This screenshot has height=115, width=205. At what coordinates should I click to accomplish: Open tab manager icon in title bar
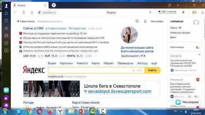click(x=169, y=5)
